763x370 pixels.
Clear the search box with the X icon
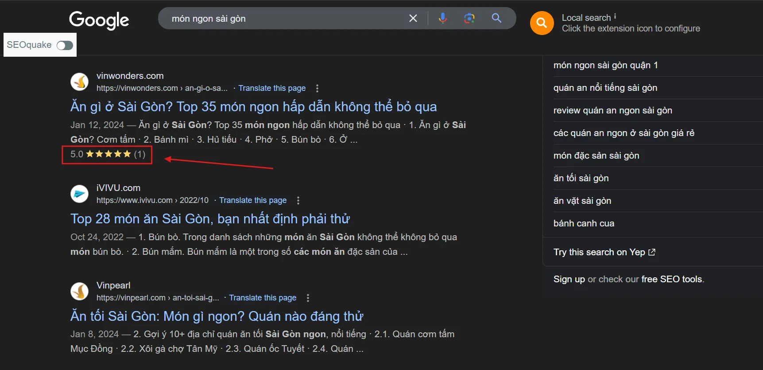tap(413, 18)
